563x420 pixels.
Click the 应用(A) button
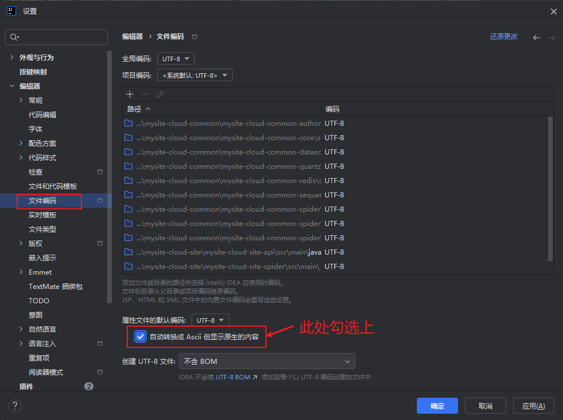pos(534,406)
